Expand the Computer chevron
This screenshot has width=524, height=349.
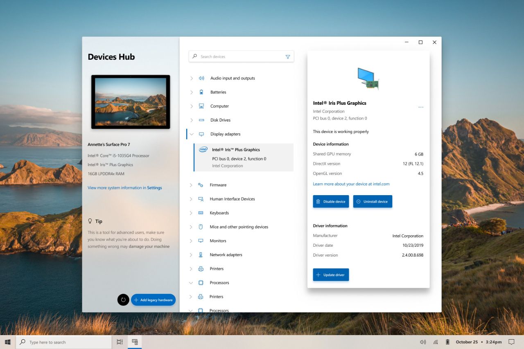coord(191,106)
